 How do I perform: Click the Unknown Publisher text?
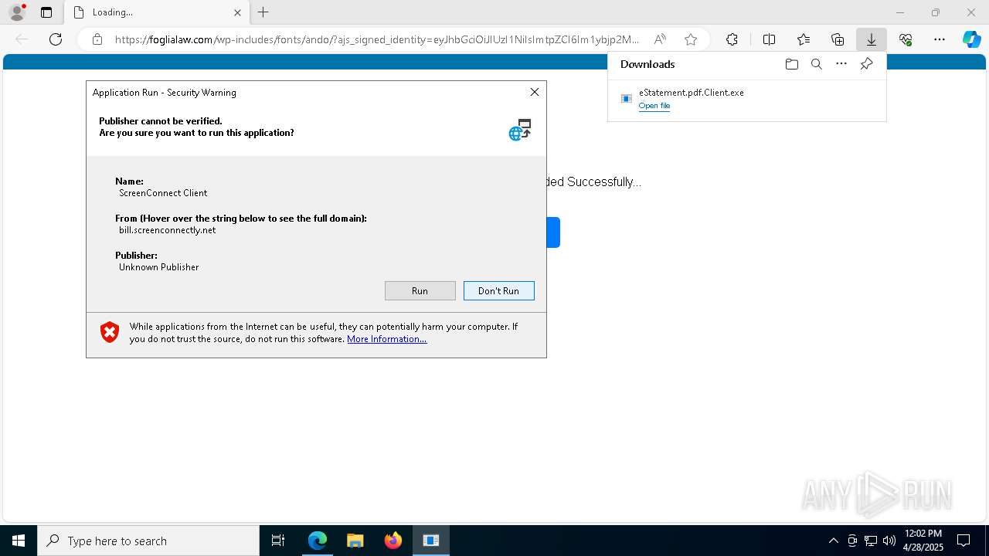coord(159,267)
